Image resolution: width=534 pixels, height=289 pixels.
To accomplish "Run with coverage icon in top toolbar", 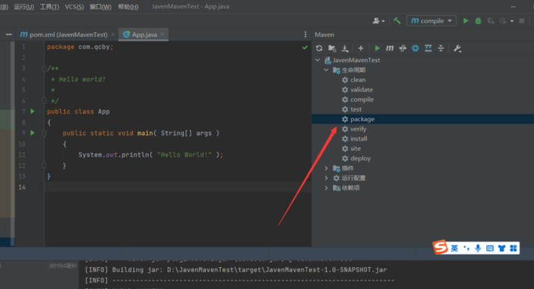I will (x=491, y=21).
